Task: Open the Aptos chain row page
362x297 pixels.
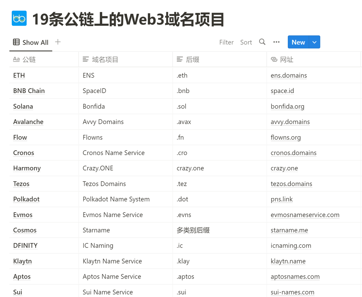Action: point(22,277)
